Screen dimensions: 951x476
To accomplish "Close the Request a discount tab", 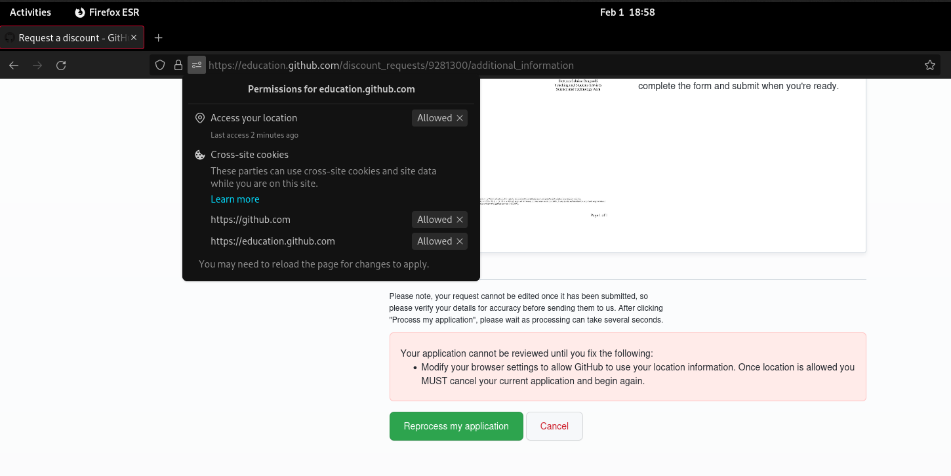I will (x=134, y=38).
